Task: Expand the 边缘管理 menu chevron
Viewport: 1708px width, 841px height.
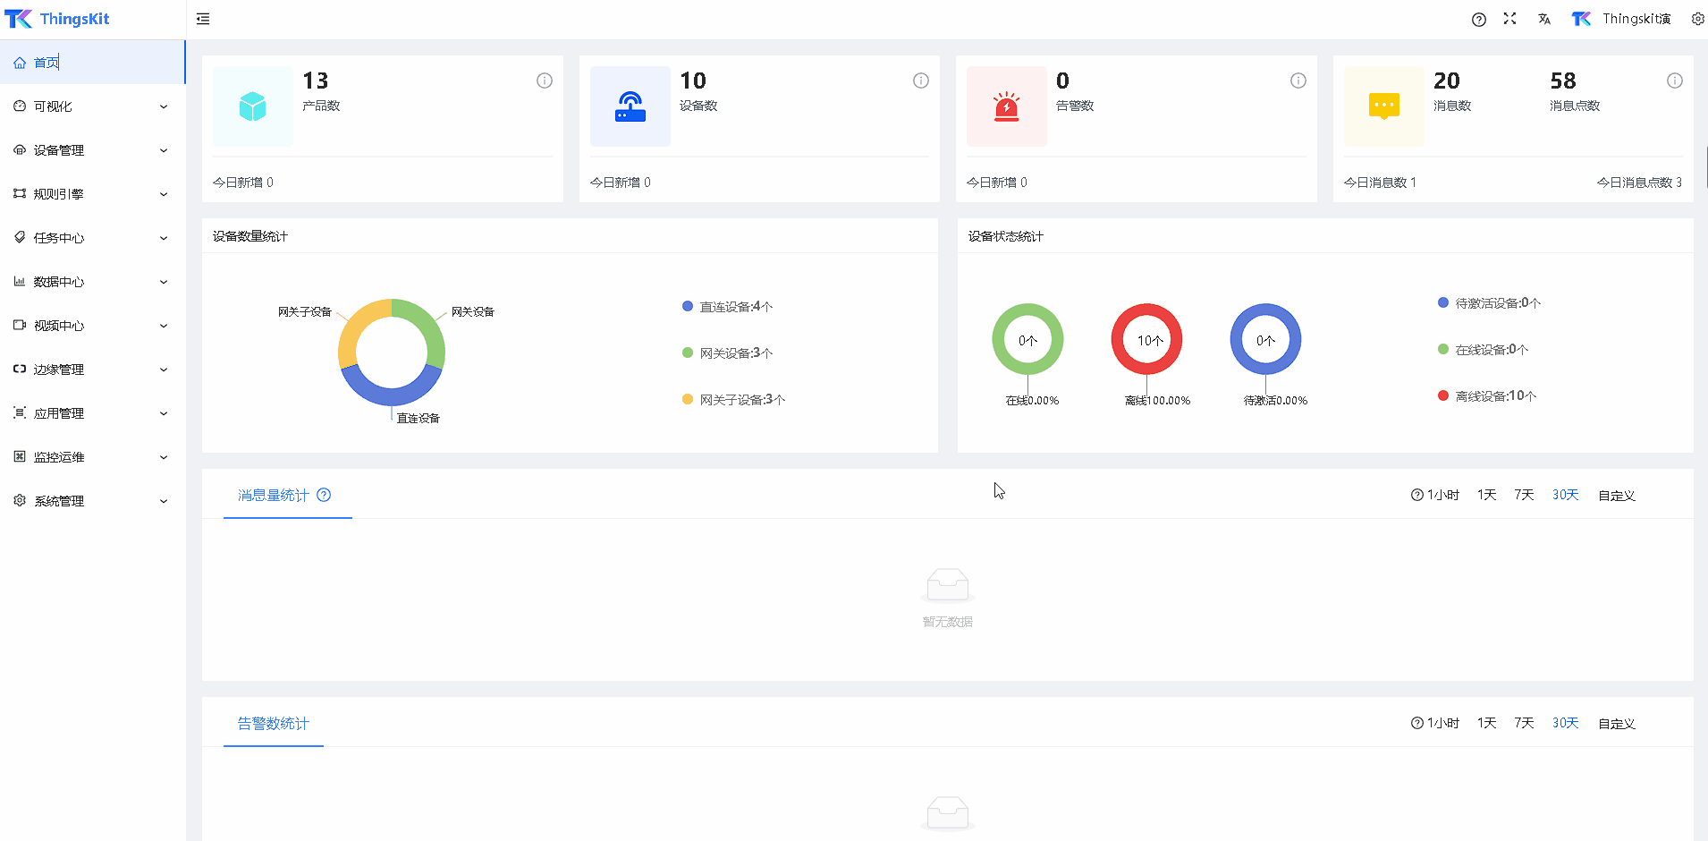Action: 164,370
